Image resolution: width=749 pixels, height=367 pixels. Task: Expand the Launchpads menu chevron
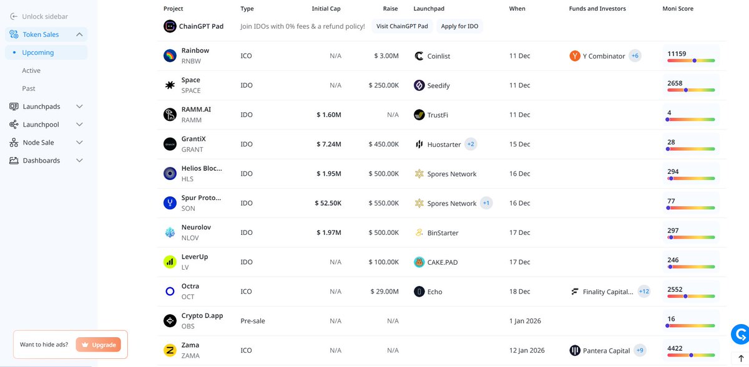pyautogui.click(x=79, y=107)
